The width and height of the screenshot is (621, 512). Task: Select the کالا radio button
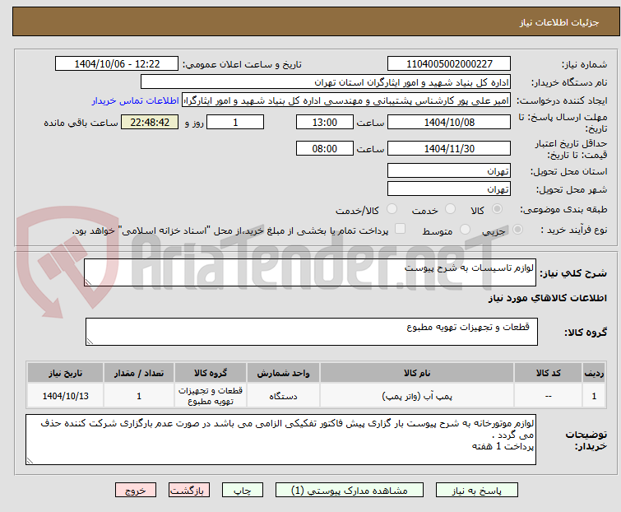coord(497,209)
